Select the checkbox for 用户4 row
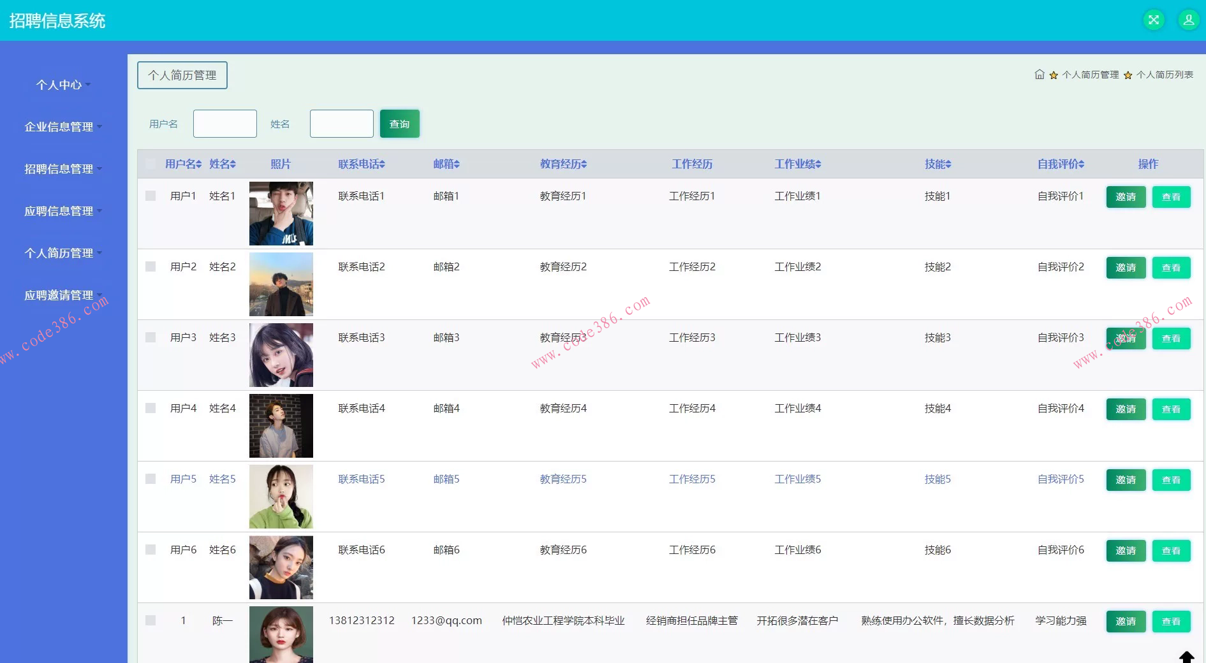This screenshot has width=1206, height=663. pos(151,408)
